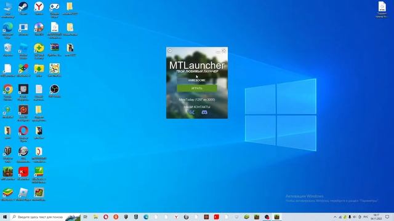Select the BlueStacks desktop shortcut
394x221 pixels.
(x=8, y=194)
